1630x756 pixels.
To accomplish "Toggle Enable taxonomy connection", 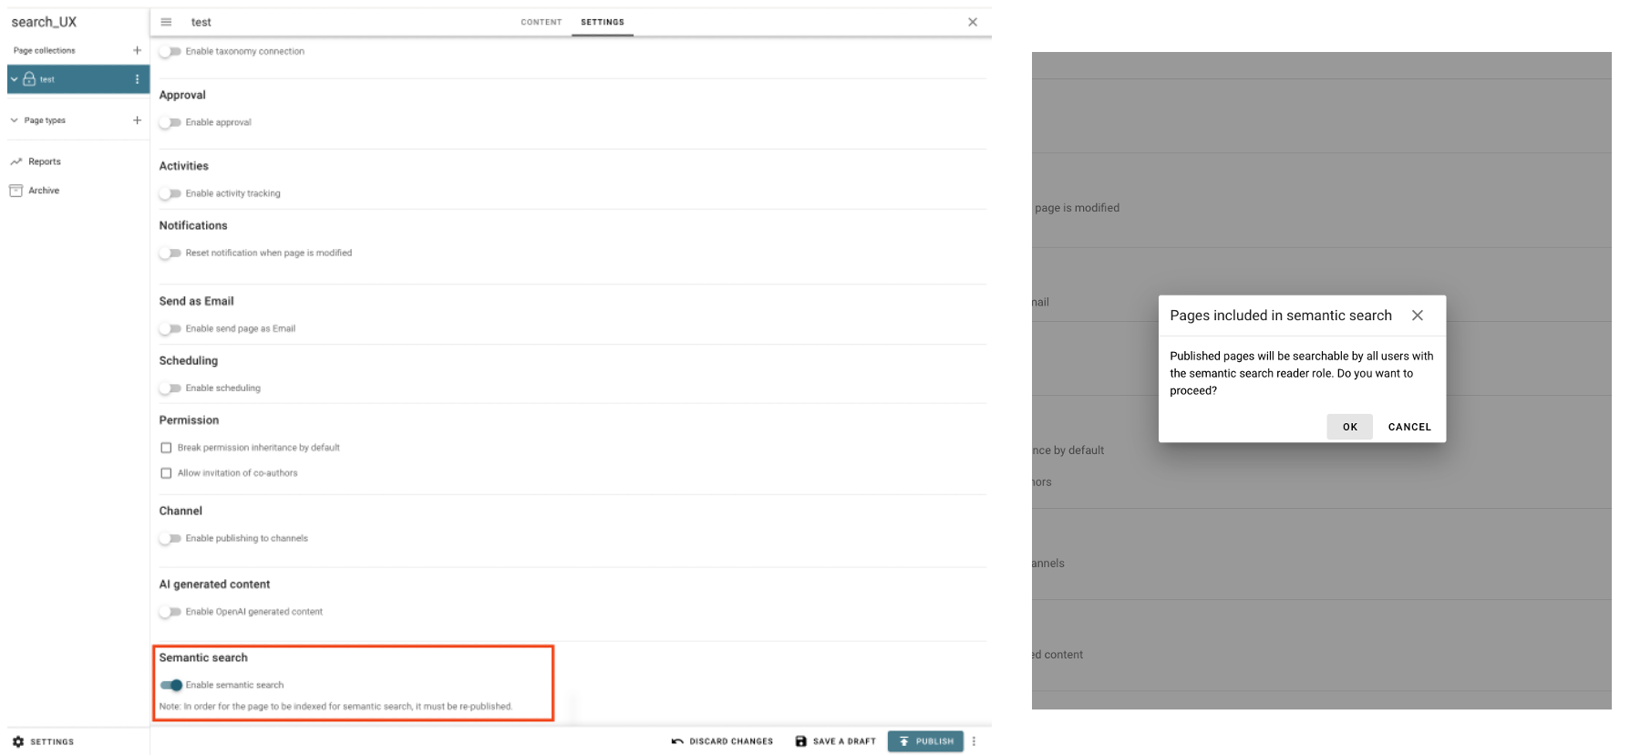I will pyautogui.click(x=170, y=52).
